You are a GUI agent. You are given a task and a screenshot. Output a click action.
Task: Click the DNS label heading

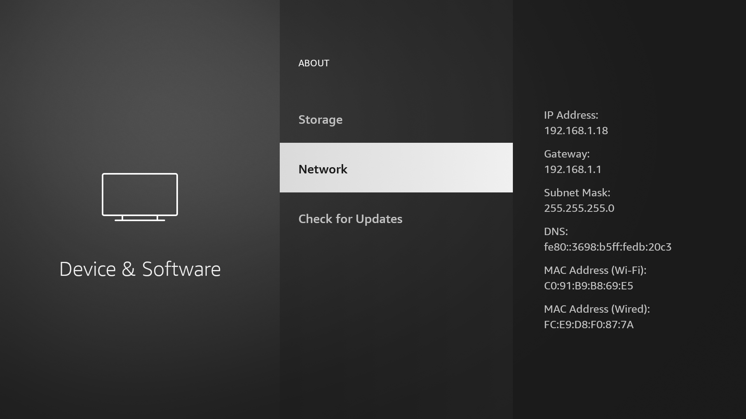[556, 231]
